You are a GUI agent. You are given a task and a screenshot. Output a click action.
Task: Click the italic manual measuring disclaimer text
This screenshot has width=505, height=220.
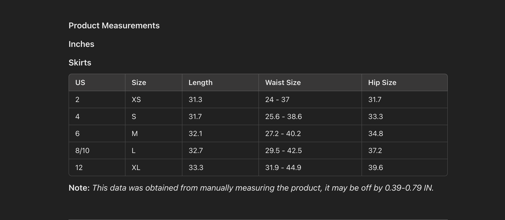[262, 188]
